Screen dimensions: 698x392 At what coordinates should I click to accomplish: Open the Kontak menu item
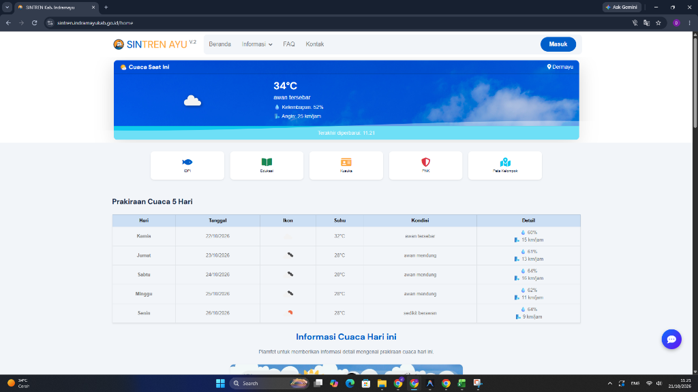point(315,44)
